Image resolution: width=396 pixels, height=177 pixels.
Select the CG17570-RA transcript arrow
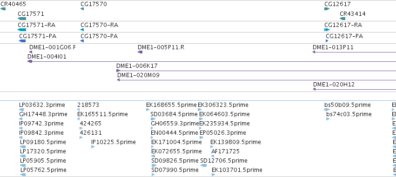point(82,30)
